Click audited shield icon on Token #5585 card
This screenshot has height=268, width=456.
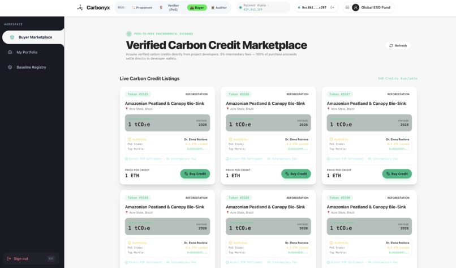pyautogui.click(x=130, y=139)
